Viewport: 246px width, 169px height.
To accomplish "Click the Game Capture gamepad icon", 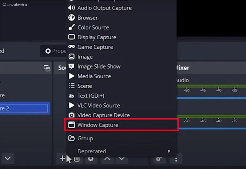I will click(71, 47).
